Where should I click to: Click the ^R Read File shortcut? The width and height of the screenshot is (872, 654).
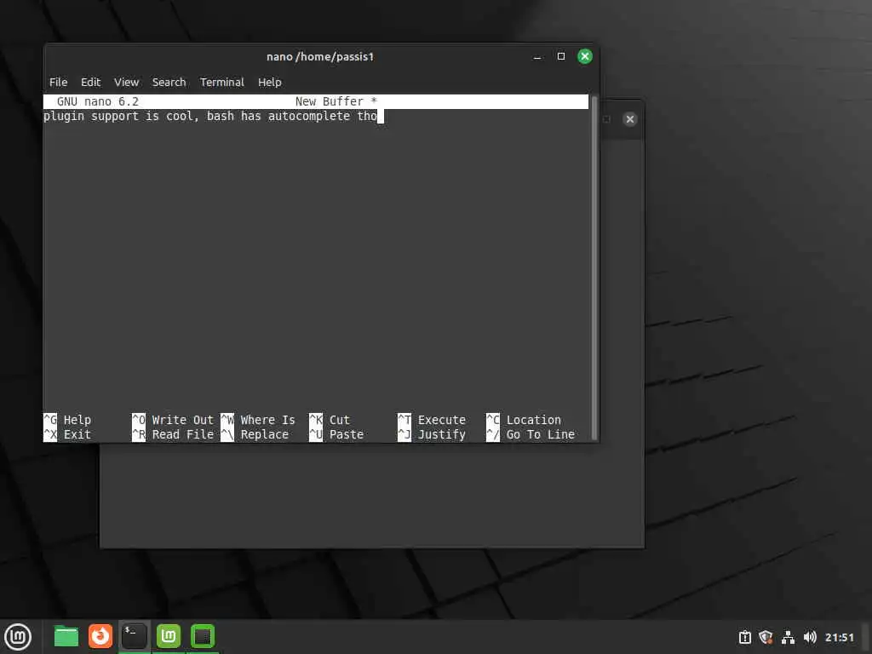point(173,434)
